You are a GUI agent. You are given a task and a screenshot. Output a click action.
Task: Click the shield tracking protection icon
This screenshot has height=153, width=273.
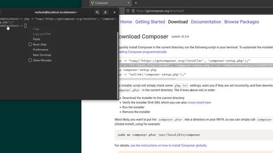click(128, 11)
